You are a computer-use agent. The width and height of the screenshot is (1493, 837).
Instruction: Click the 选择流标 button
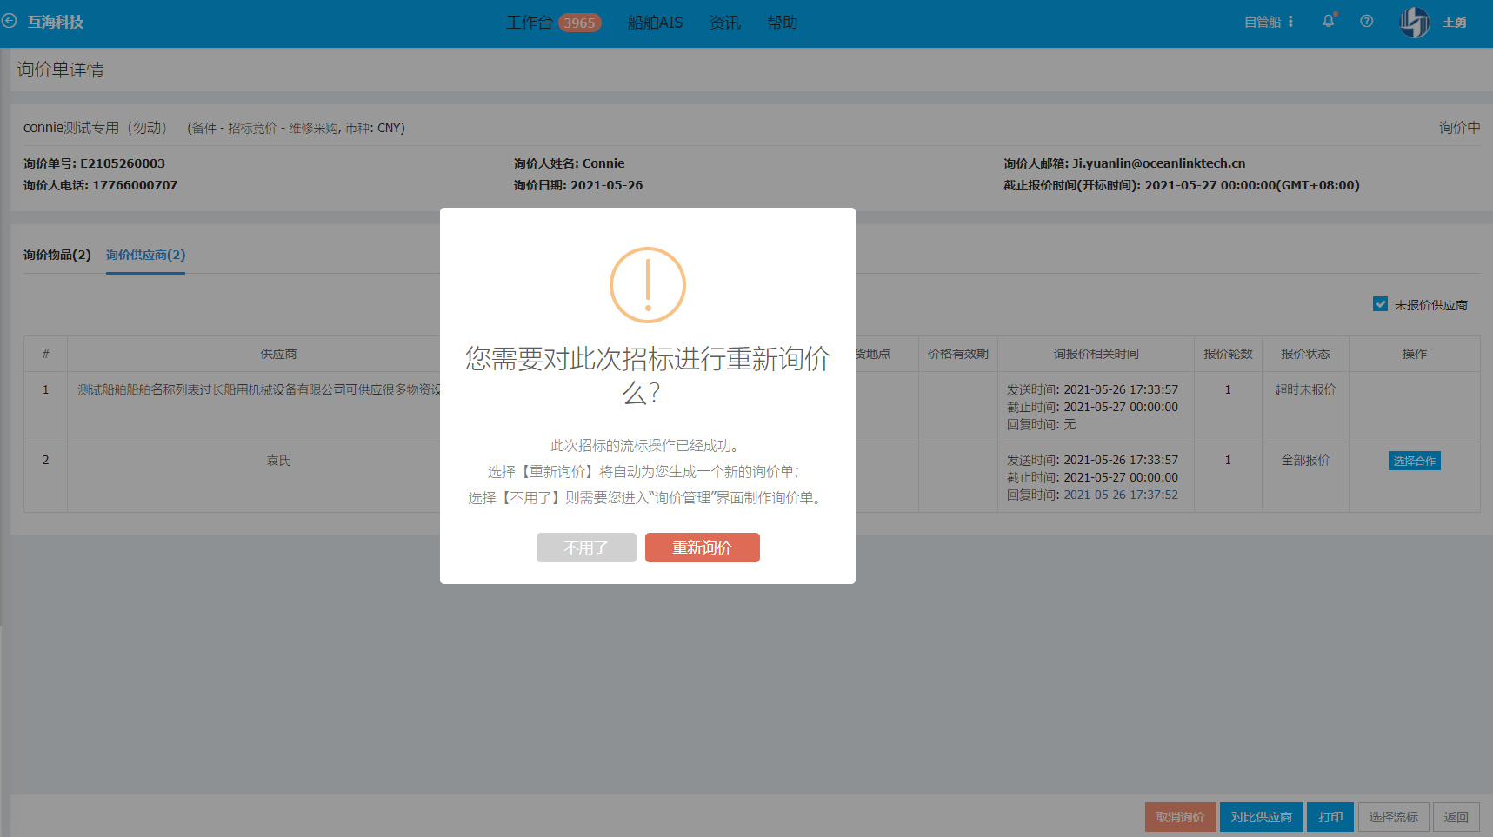[x=1393, y=817]
